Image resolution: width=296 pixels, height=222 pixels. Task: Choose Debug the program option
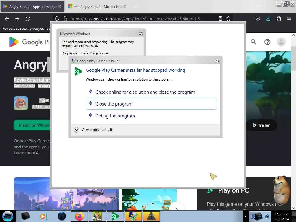pyautogui.click(x=115, y=116)
